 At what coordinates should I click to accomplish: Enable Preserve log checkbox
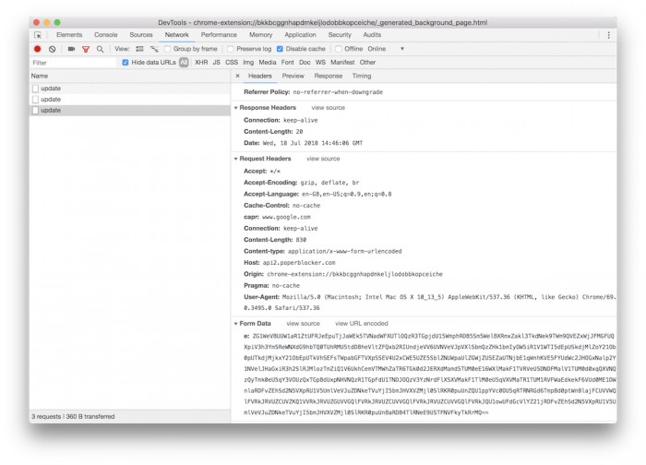point(231,49)
